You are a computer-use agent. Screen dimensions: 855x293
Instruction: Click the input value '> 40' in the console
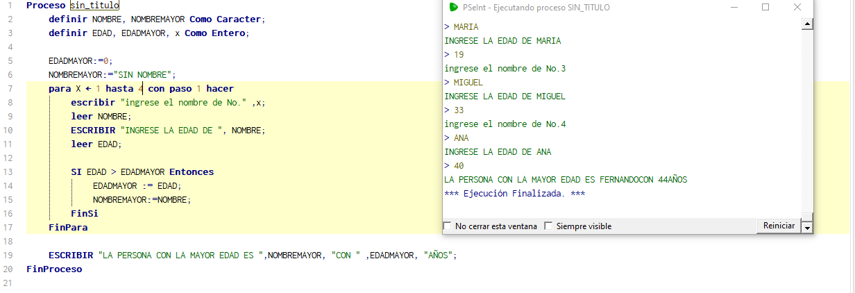click(454, 165)
